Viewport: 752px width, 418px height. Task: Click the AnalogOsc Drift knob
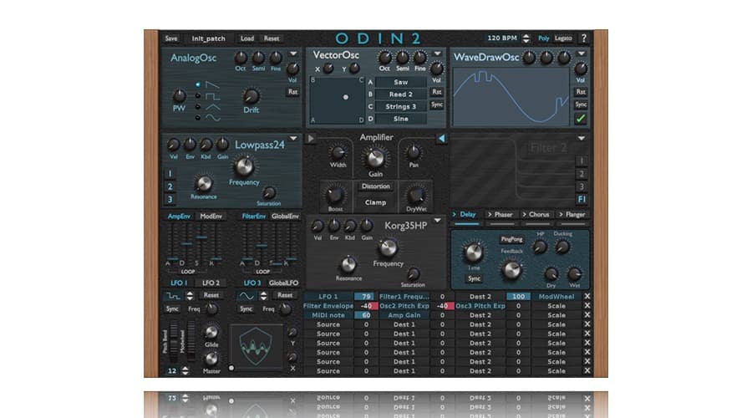point(251,95)
